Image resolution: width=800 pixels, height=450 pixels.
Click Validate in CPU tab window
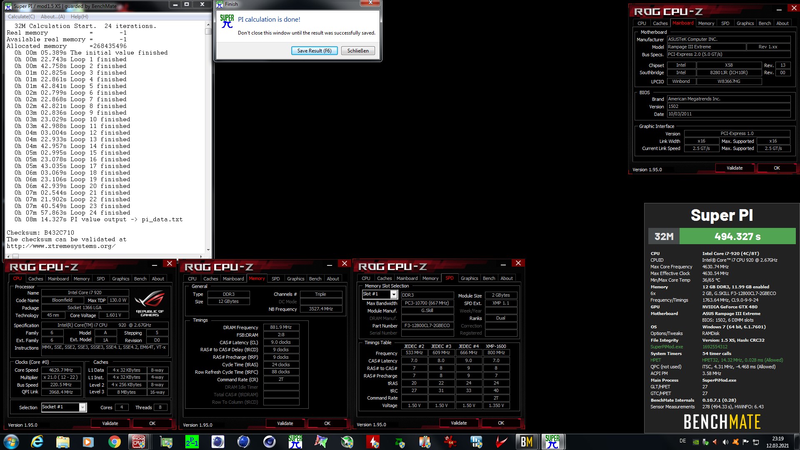pyautogui.click(x=110, y=423)
